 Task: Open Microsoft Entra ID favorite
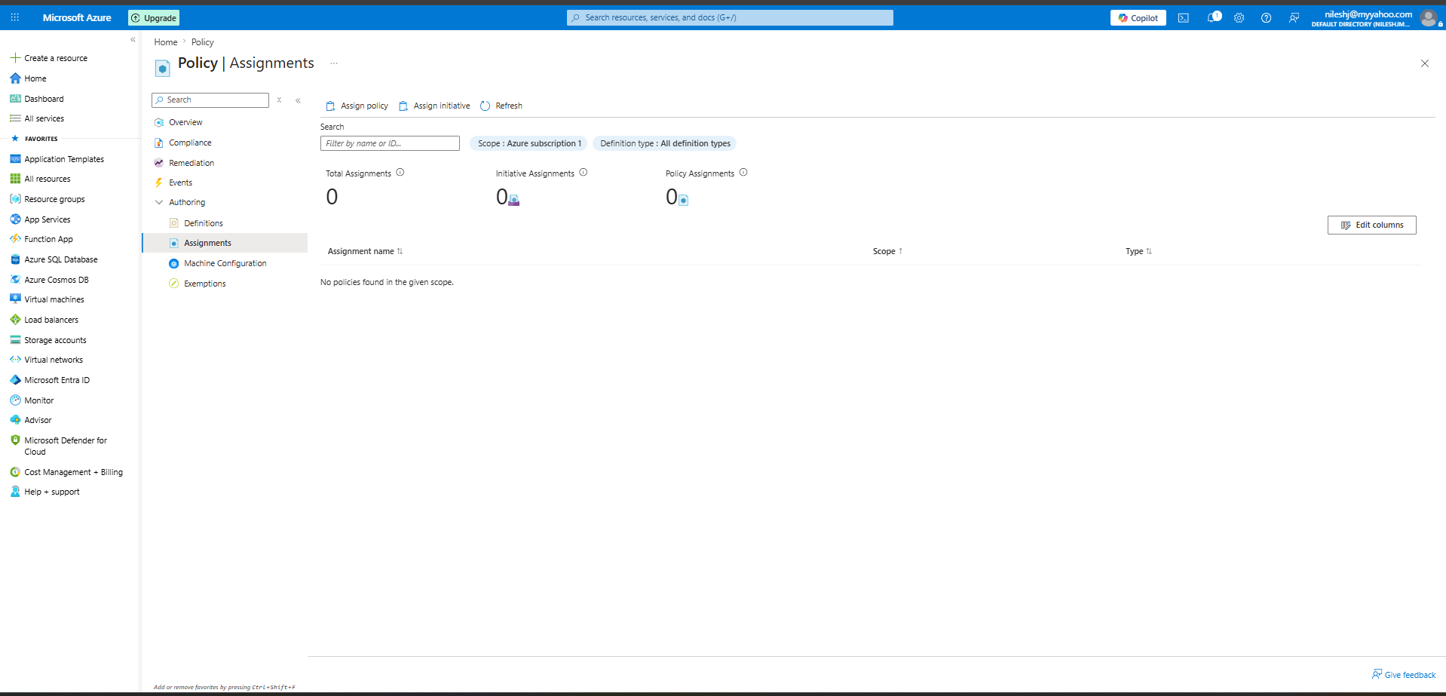[x=50, y=380]
